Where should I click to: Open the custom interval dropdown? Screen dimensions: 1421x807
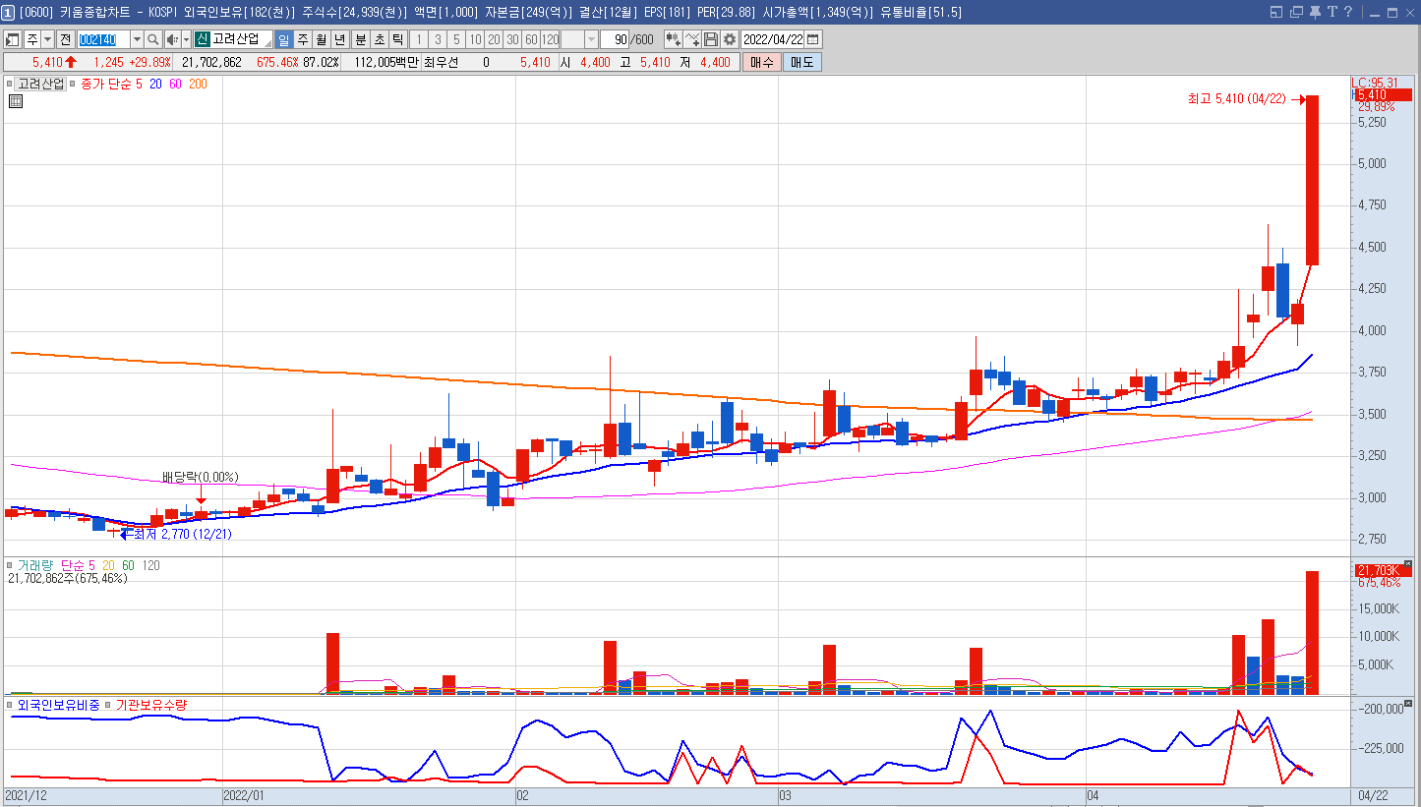tap(591, 39)
